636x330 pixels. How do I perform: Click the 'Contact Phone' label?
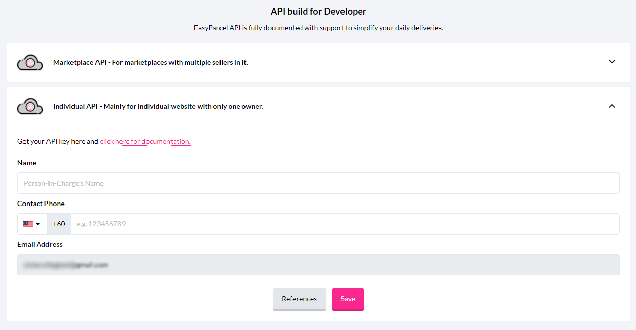(41, 204)
